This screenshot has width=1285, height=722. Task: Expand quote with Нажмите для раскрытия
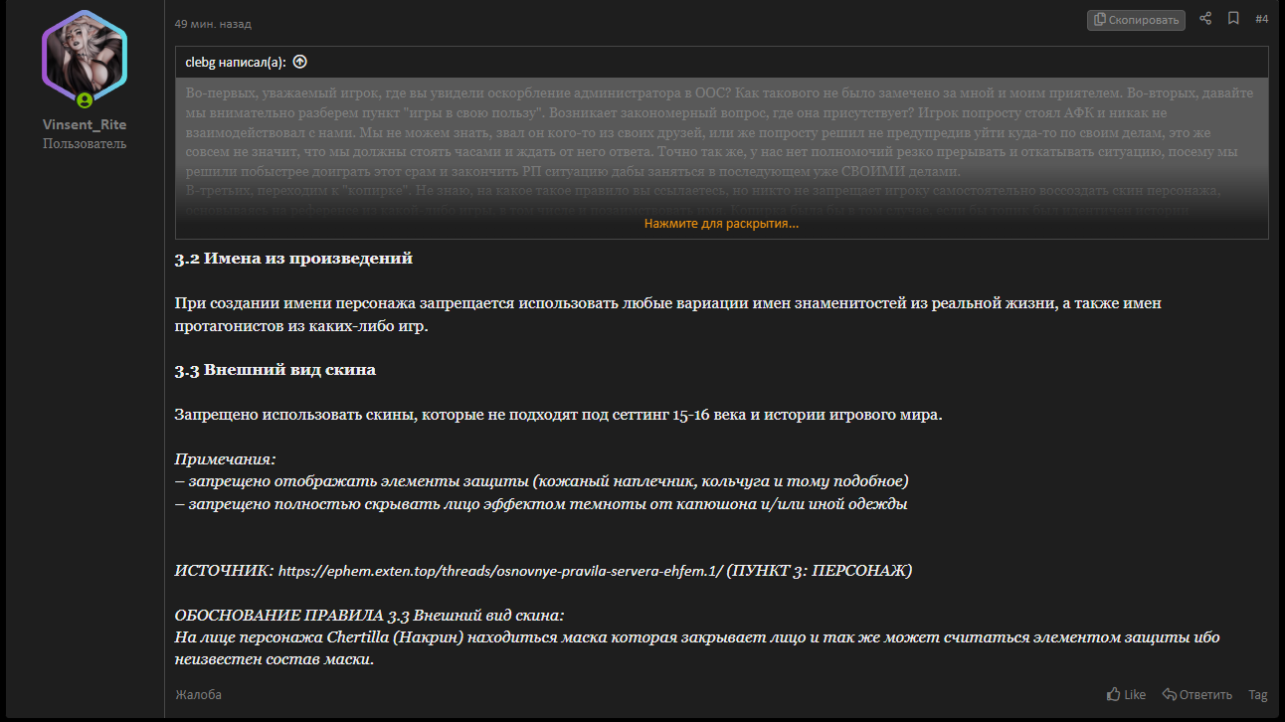tap(721, 224)
